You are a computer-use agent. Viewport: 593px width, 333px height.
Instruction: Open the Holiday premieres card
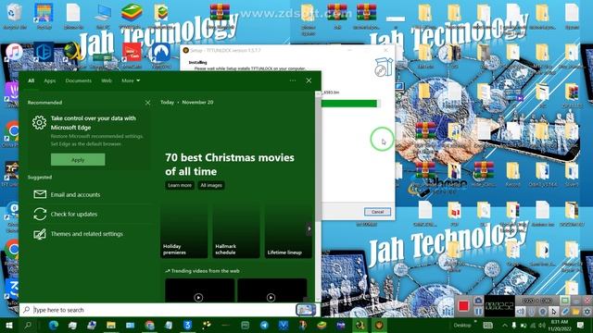[x=183, y=231]
